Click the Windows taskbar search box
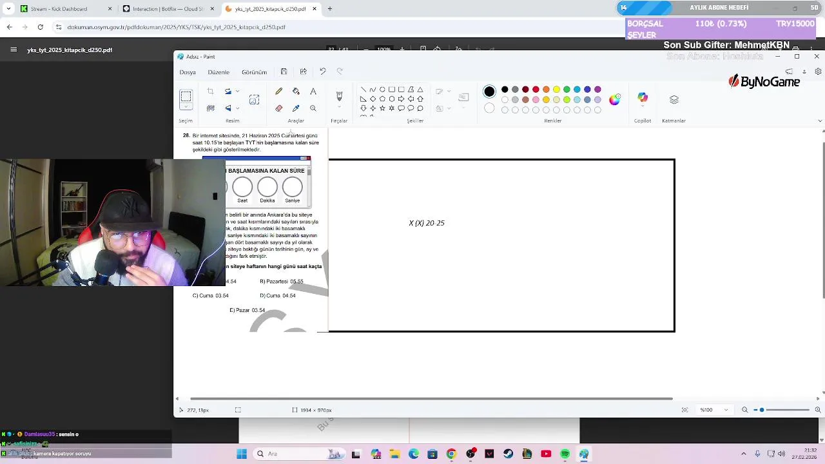Screen dimensions: 825x464 [298, 454]
